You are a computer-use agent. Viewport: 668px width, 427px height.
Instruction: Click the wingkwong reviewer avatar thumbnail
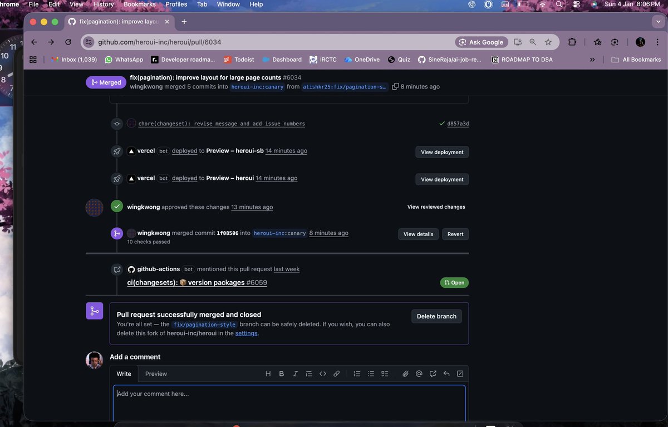[94, 208]
